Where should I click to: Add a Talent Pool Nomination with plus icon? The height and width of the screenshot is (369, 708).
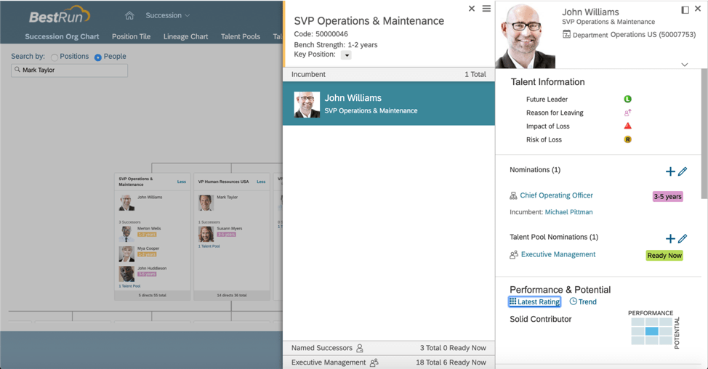tap(670, 238)
